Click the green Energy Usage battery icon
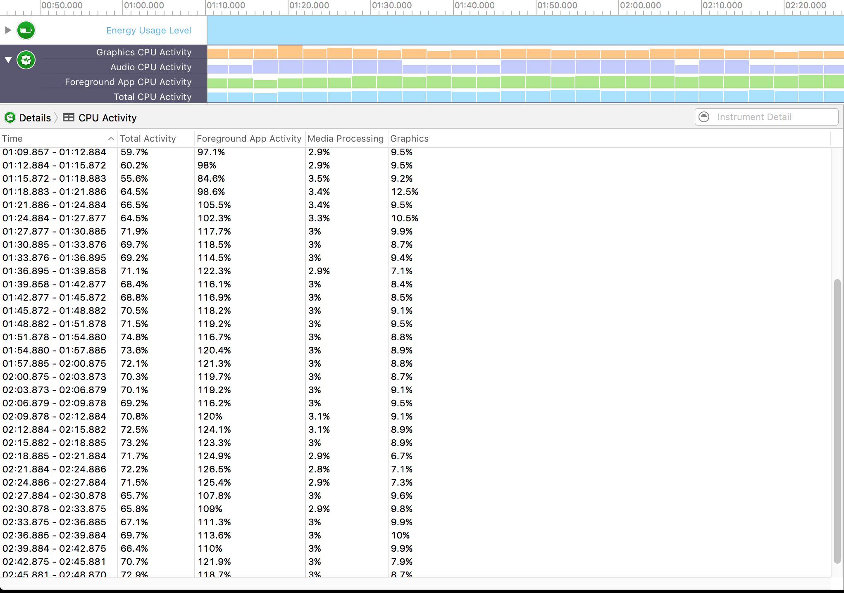 pyautogui.click(x=26, y=30)
